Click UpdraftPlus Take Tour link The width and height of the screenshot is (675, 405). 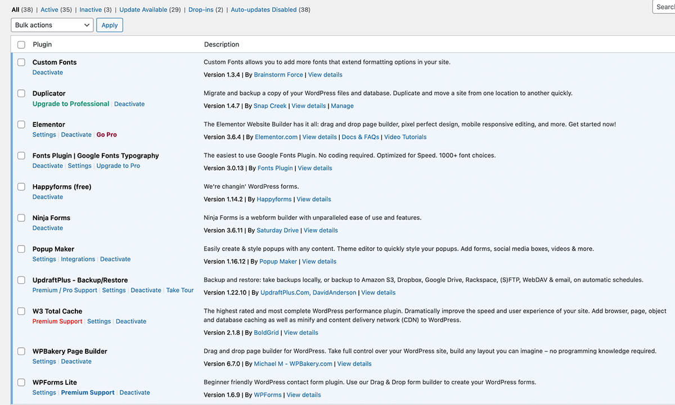click(180, 290)
